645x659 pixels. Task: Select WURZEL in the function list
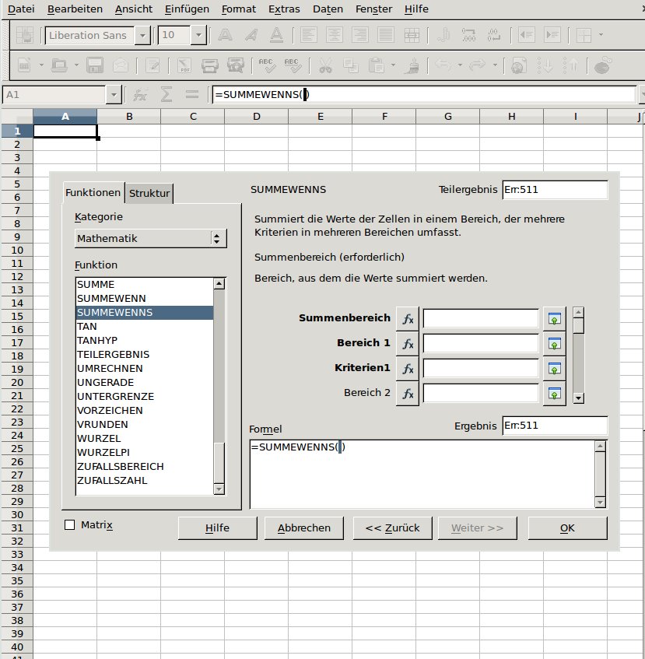tap(145, 438)
